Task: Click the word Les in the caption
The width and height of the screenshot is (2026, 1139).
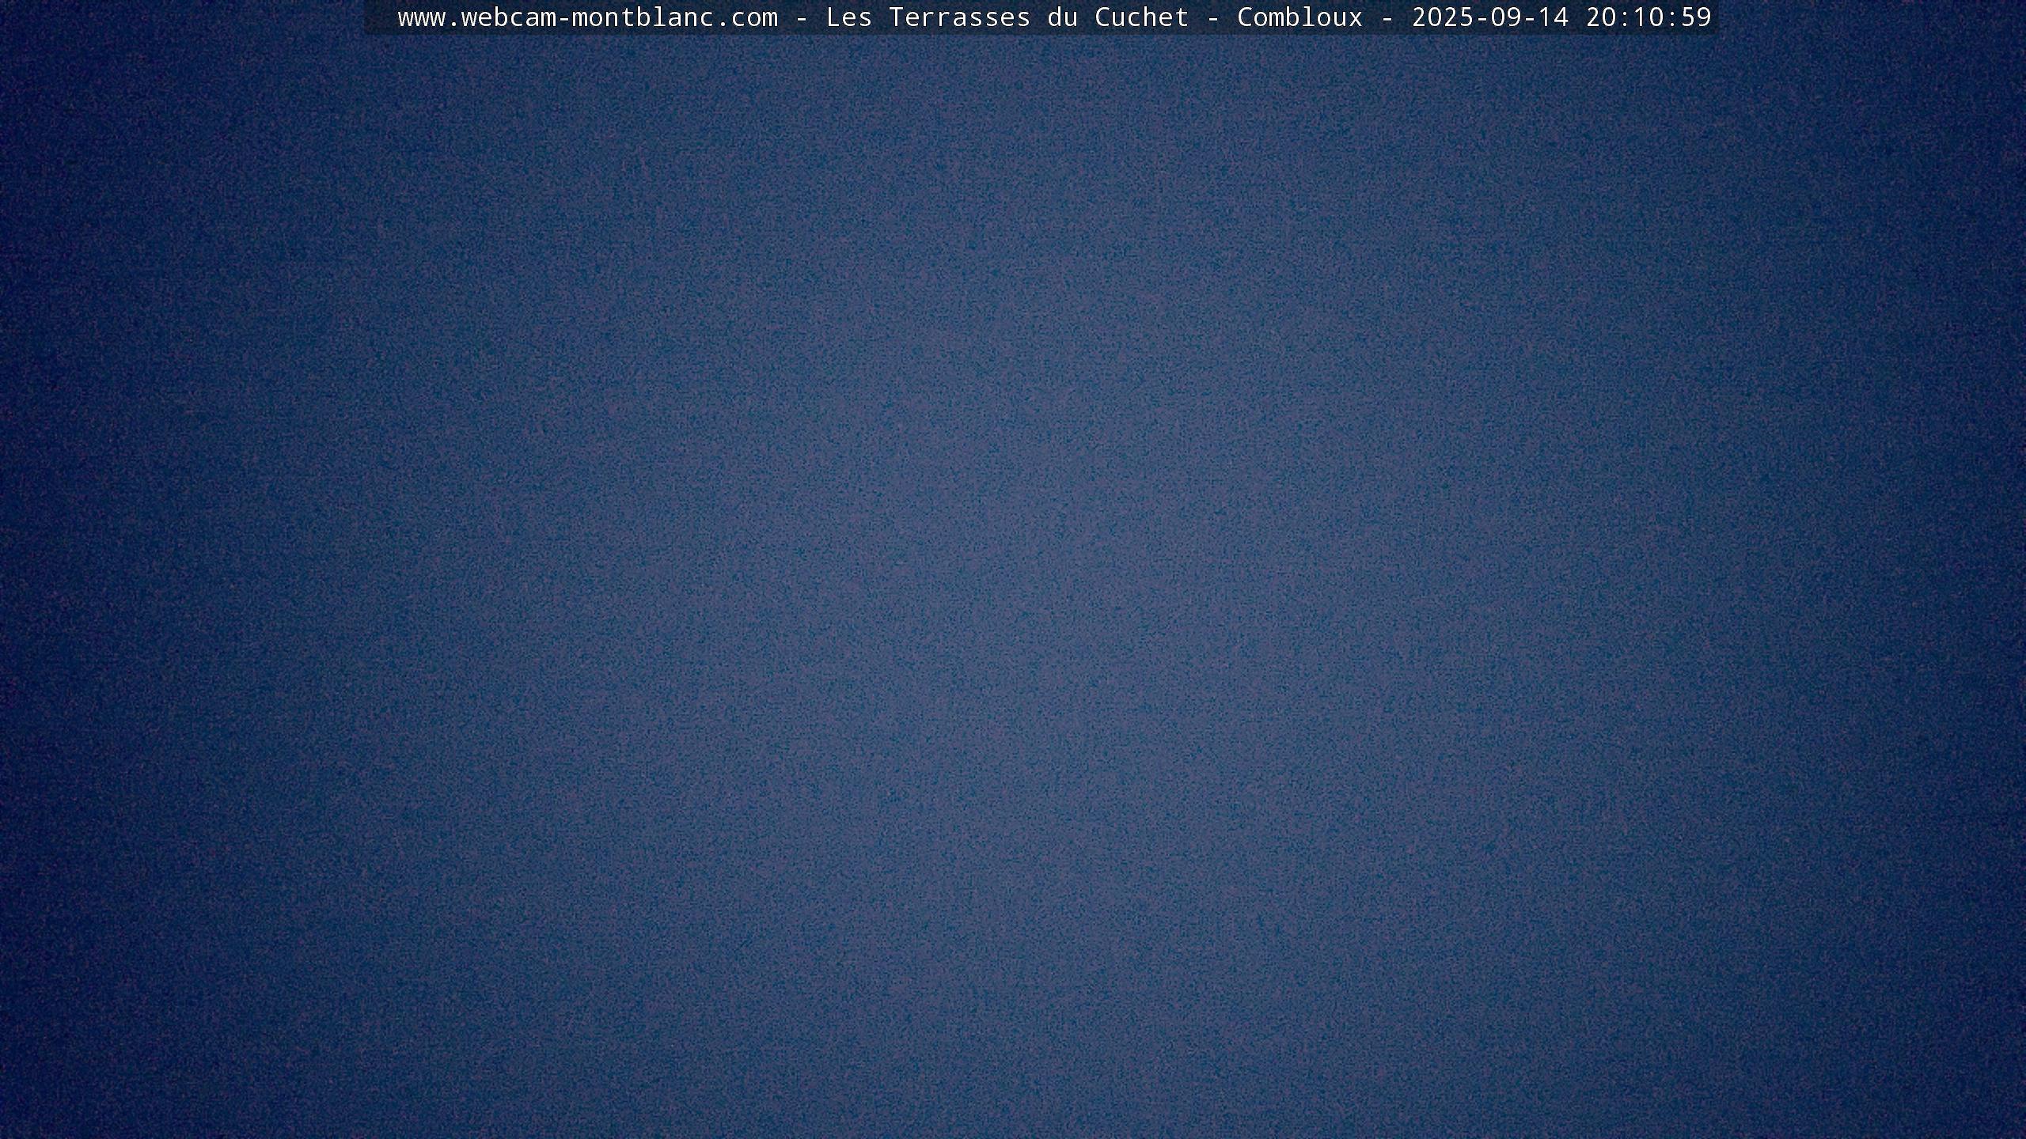Action: pyautogui.click(x=848, y=17)
